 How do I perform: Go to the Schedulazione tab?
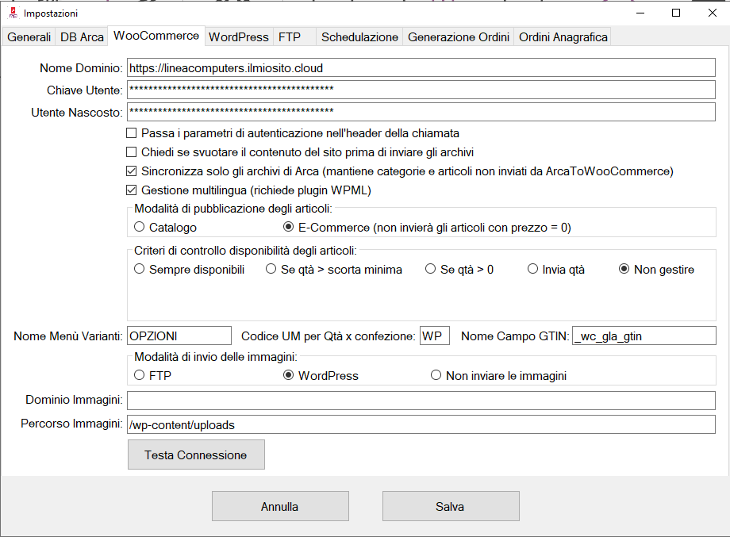359,36
